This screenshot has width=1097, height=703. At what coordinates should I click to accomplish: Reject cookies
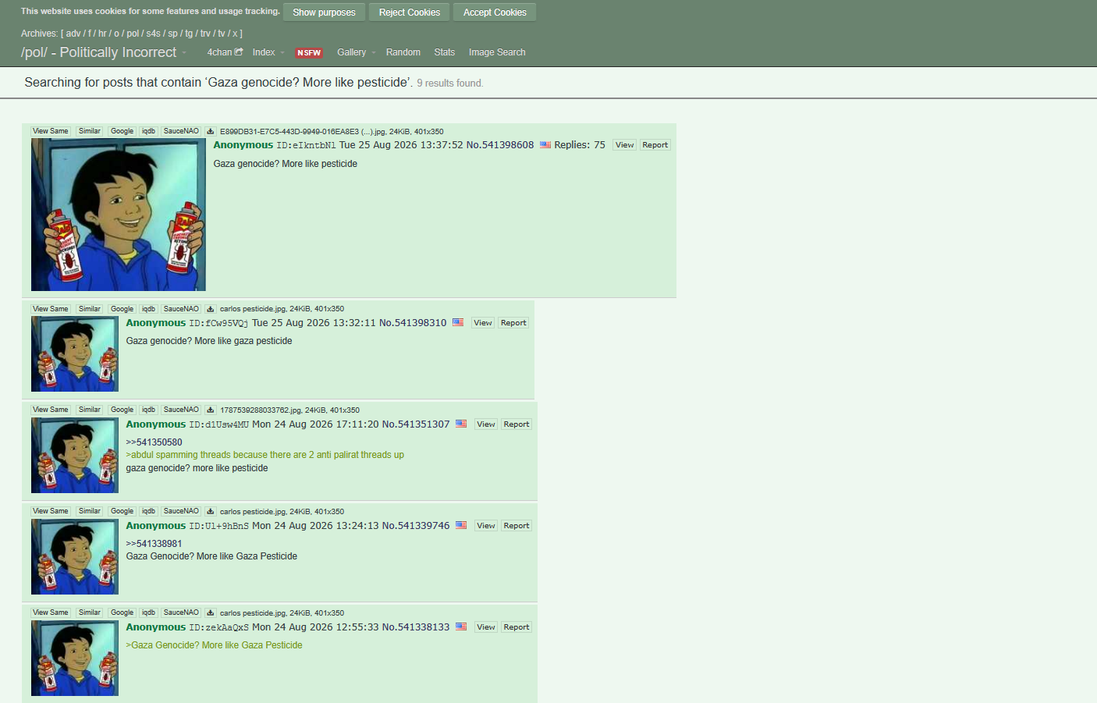(x=410, y=12)
